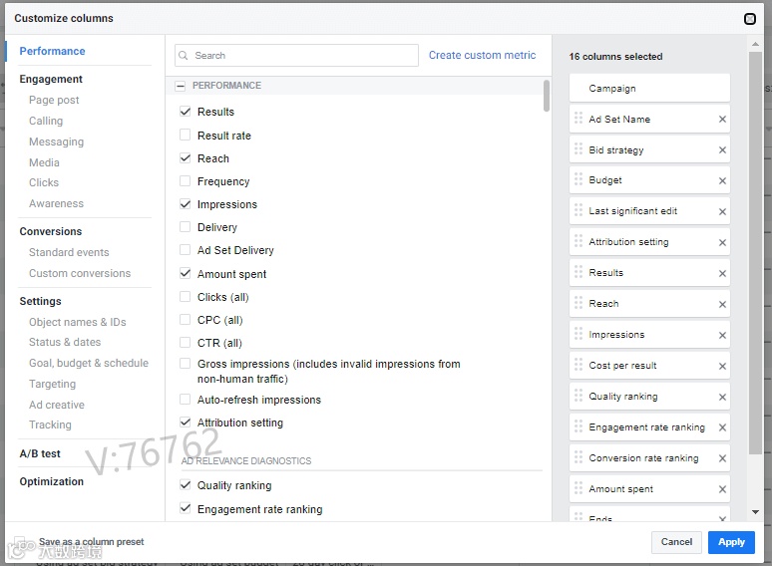Click the Apply button
Viewport: 772px width, 566px height.
pyautogui.click(x=731, y=542)
